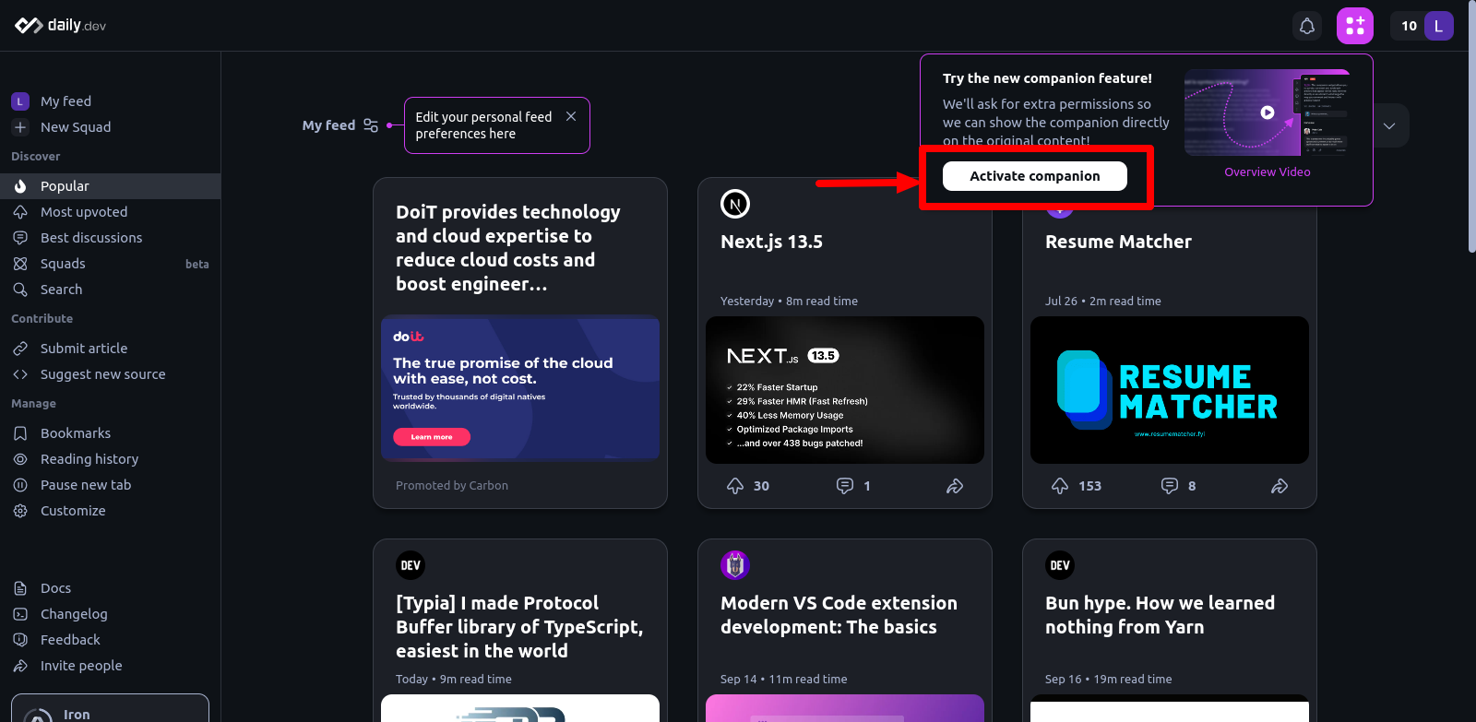The height and width of the screenshot is (722, 1476).
Task: Open Next.js 13.5 thumbnail image
Action: pyautogui.click(x=845, y=390)
